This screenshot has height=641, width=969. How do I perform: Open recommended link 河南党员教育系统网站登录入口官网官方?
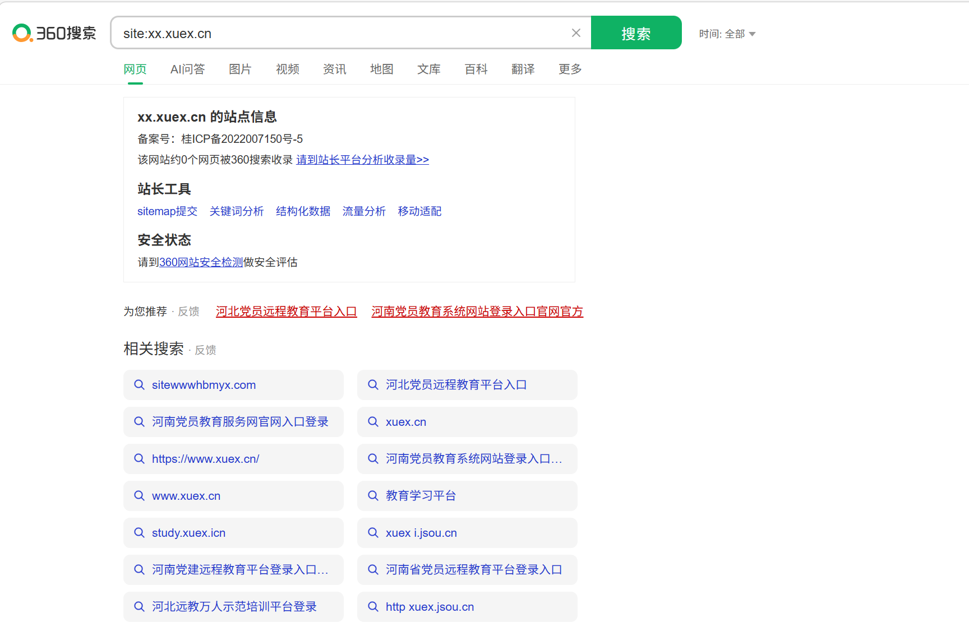pyautogui.click(x=477, y=312)
